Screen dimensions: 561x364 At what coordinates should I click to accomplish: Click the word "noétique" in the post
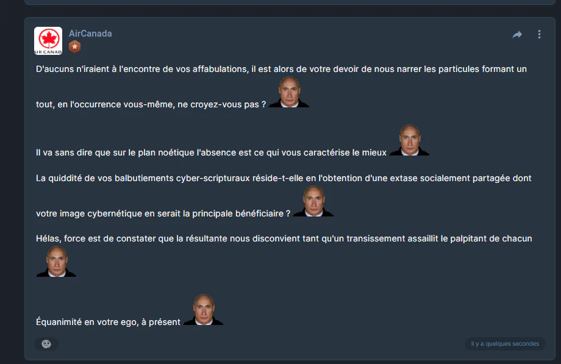click(176, 153)
